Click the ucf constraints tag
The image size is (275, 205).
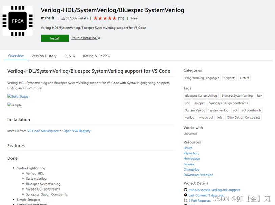click(x=252, y=110)
